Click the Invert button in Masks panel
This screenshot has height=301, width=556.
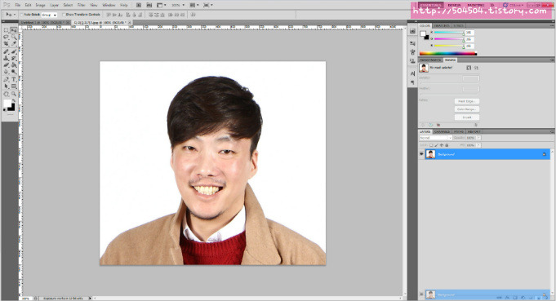click(467, 117)
